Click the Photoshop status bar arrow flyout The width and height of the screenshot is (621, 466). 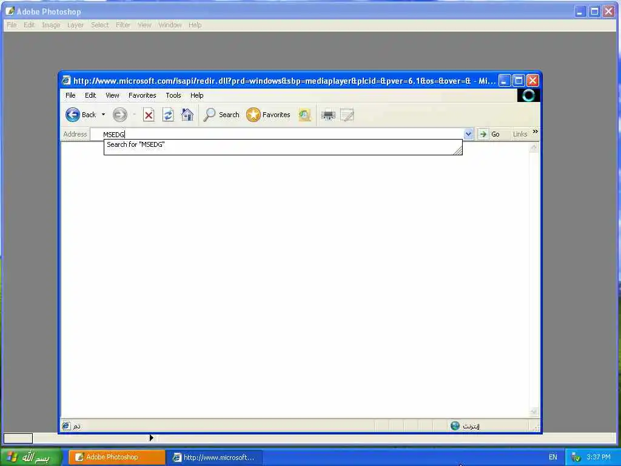151,438
